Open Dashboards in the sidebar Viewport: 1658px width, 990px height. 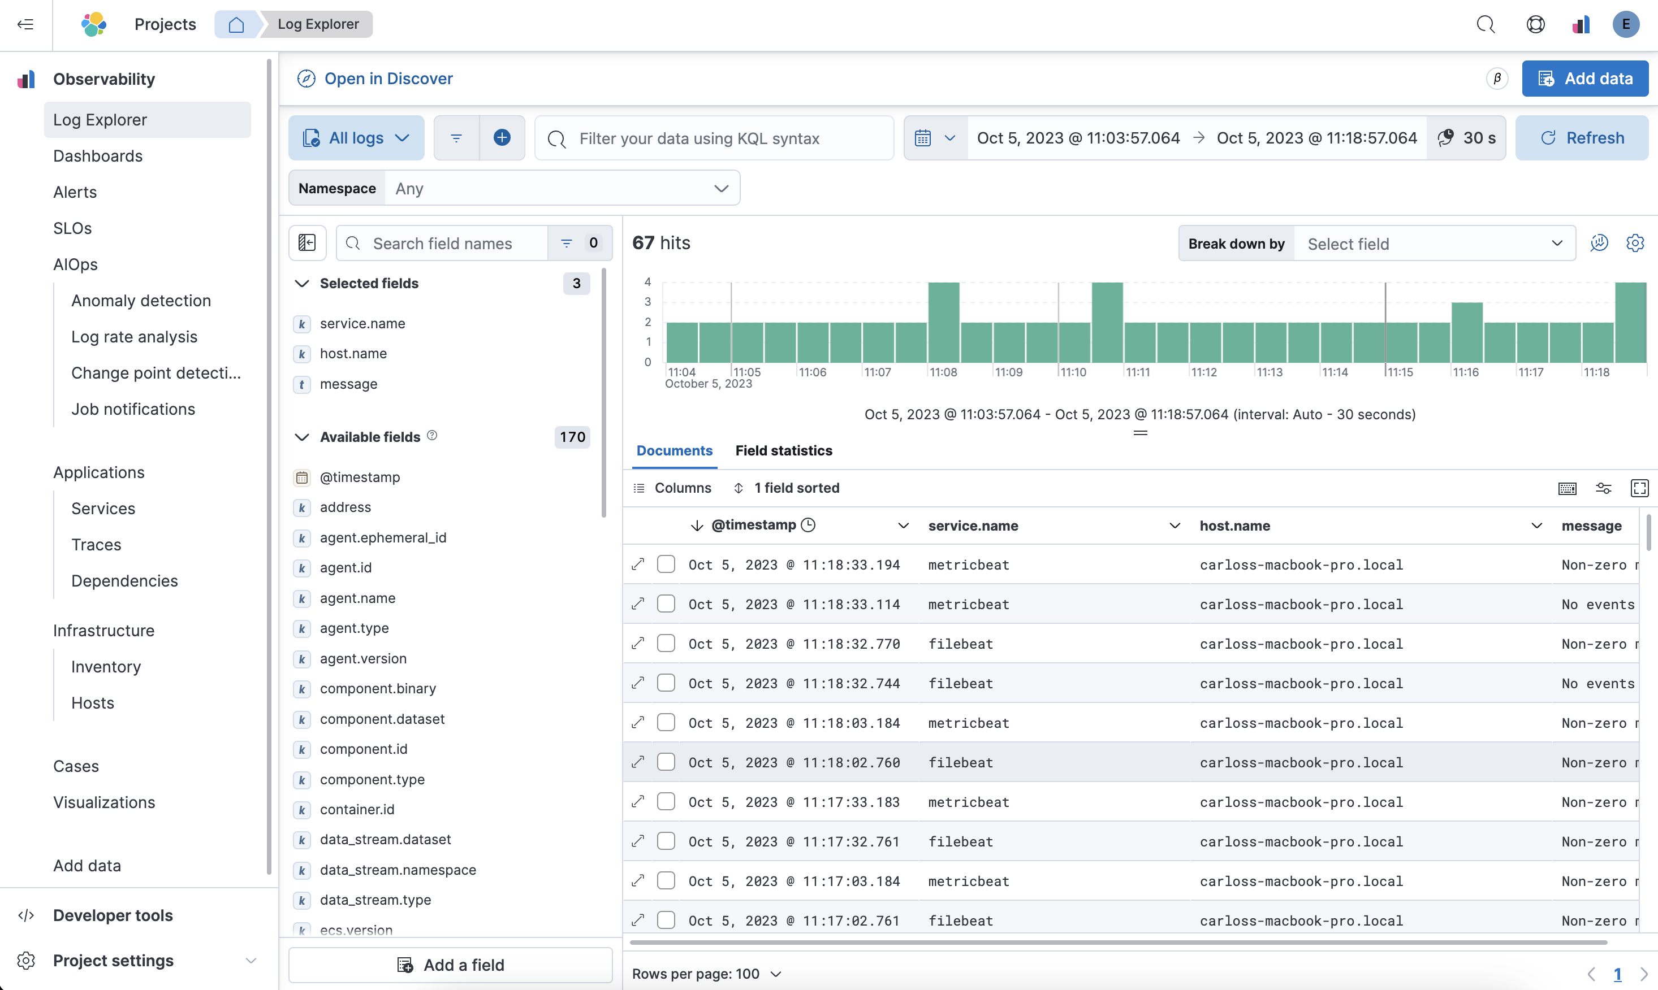click(x=98, y=156)
